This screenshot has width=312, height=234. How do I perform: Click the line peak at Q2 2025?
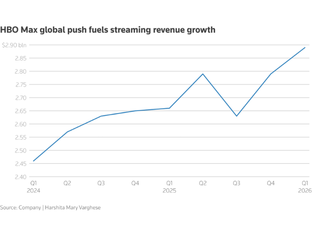click(x=203, y=74)
